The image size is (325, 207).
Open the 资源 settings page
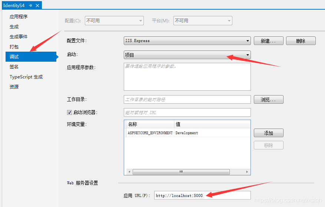(x=14, y=87)
